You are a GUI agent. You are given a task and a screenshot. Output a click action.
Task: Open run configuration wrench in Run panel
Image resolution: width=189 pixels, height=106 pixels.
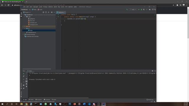(x=24, y=76)
